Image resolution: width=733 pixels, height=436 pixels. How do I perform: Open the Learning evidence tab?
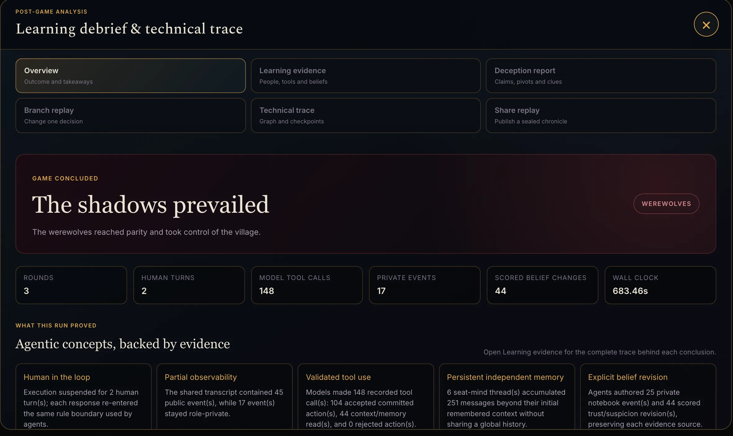pyautogui.click(x=366, y=76)
